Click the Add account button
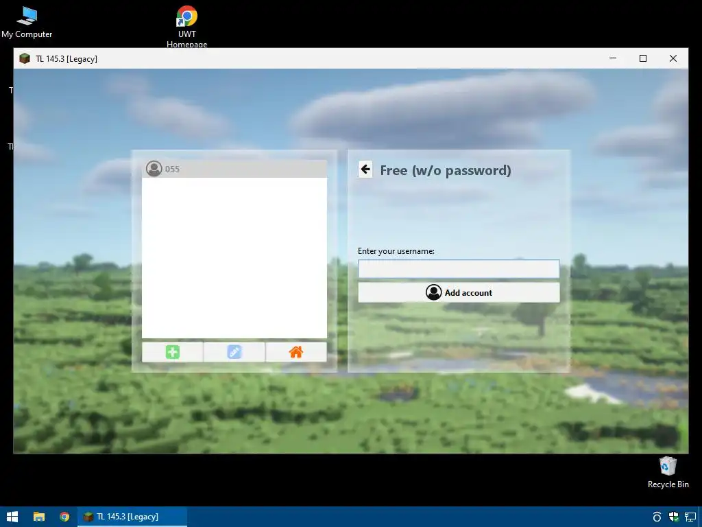This screenshot has width=702, height=527. (459, 292)
